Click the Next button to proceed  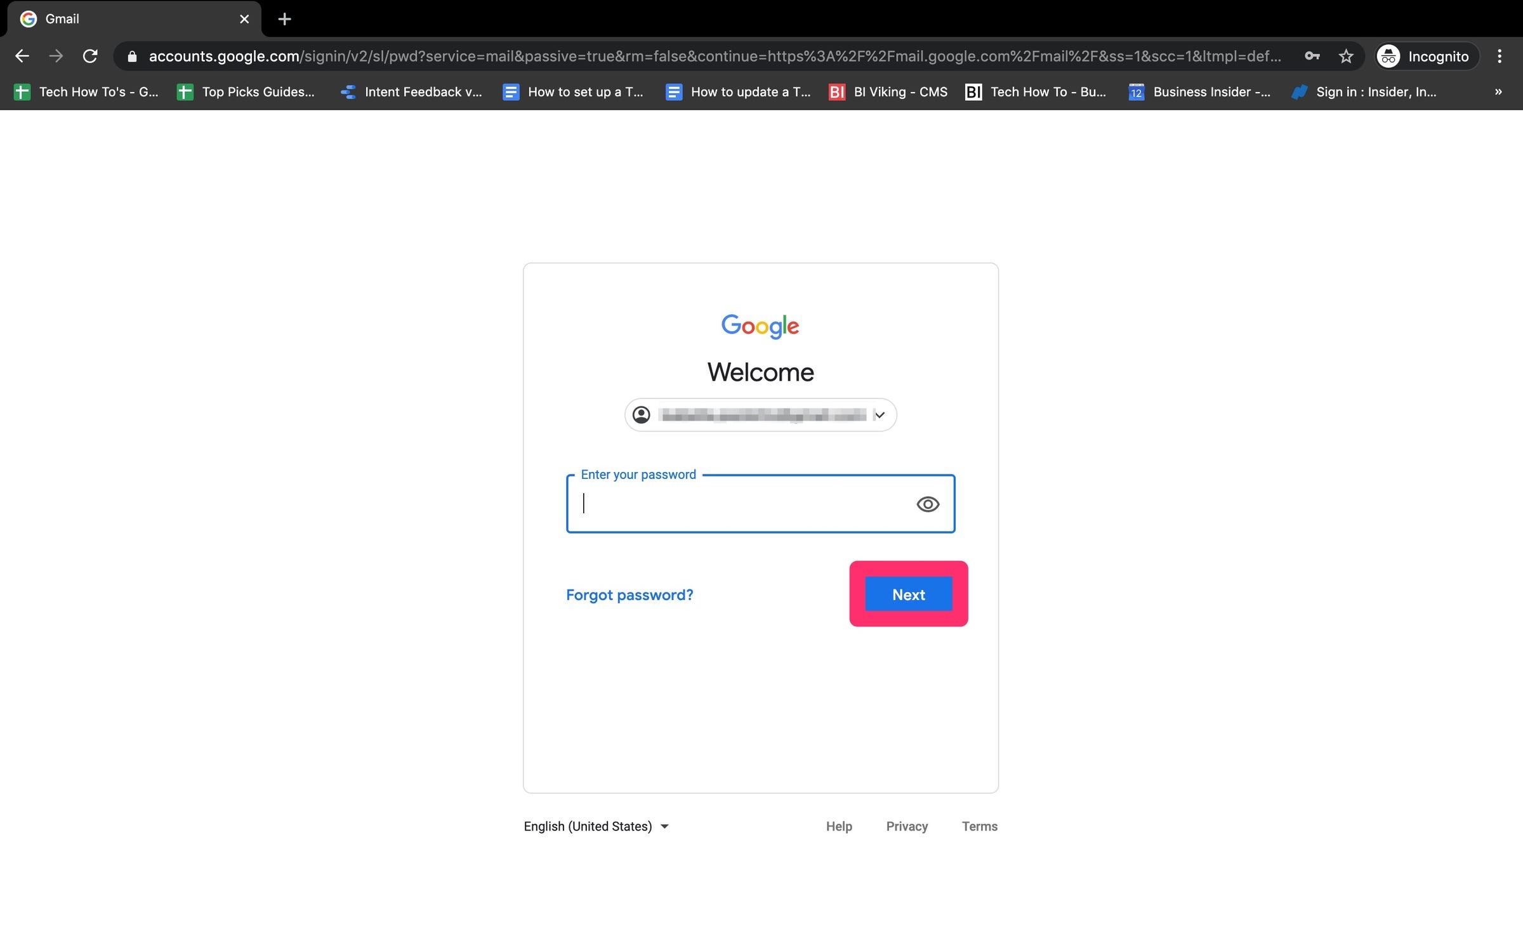tap(908, 594)
